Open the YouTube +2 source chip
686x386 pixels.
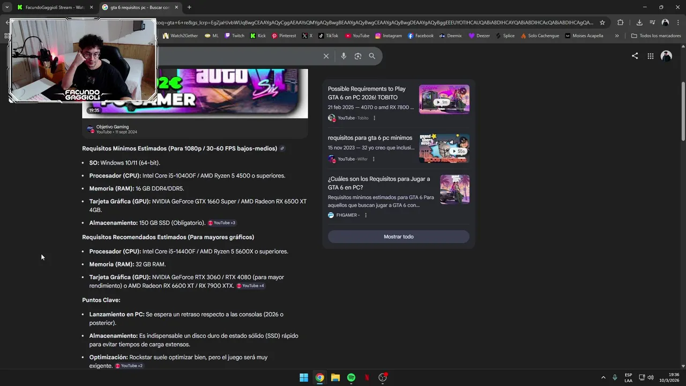129,366
